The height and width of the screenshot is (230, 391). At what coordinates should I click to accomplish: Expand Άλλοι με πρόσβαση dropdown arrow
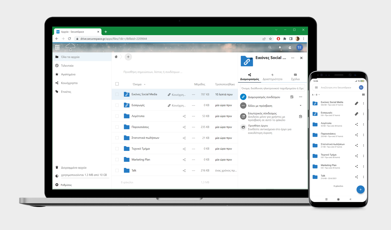point(301,106)
